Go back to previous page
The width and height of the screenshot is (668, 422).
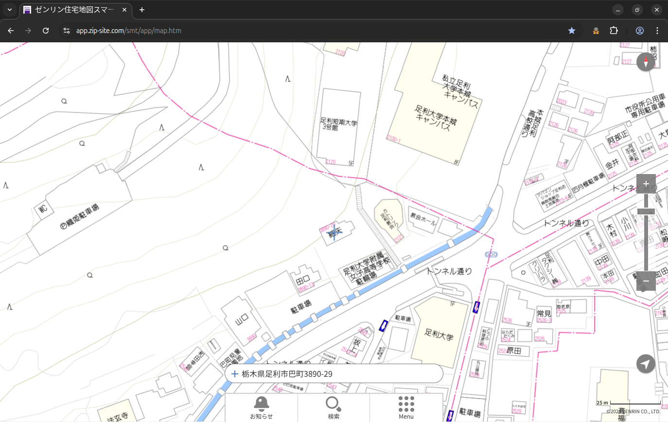[x=11, y=31]
